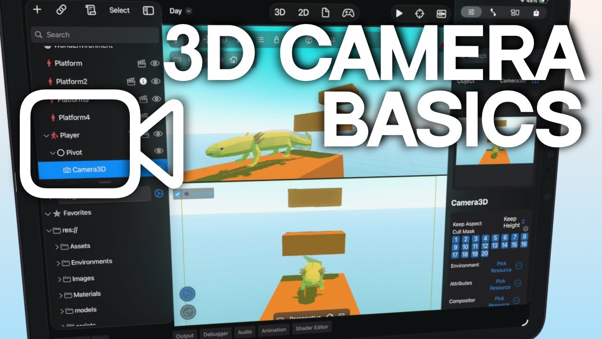
Task: Expand the Environments folder
Action: 58,263
